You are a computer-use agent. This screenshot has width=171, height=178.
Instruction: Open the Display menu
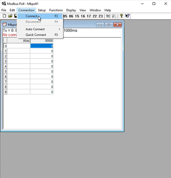point(71,10)
